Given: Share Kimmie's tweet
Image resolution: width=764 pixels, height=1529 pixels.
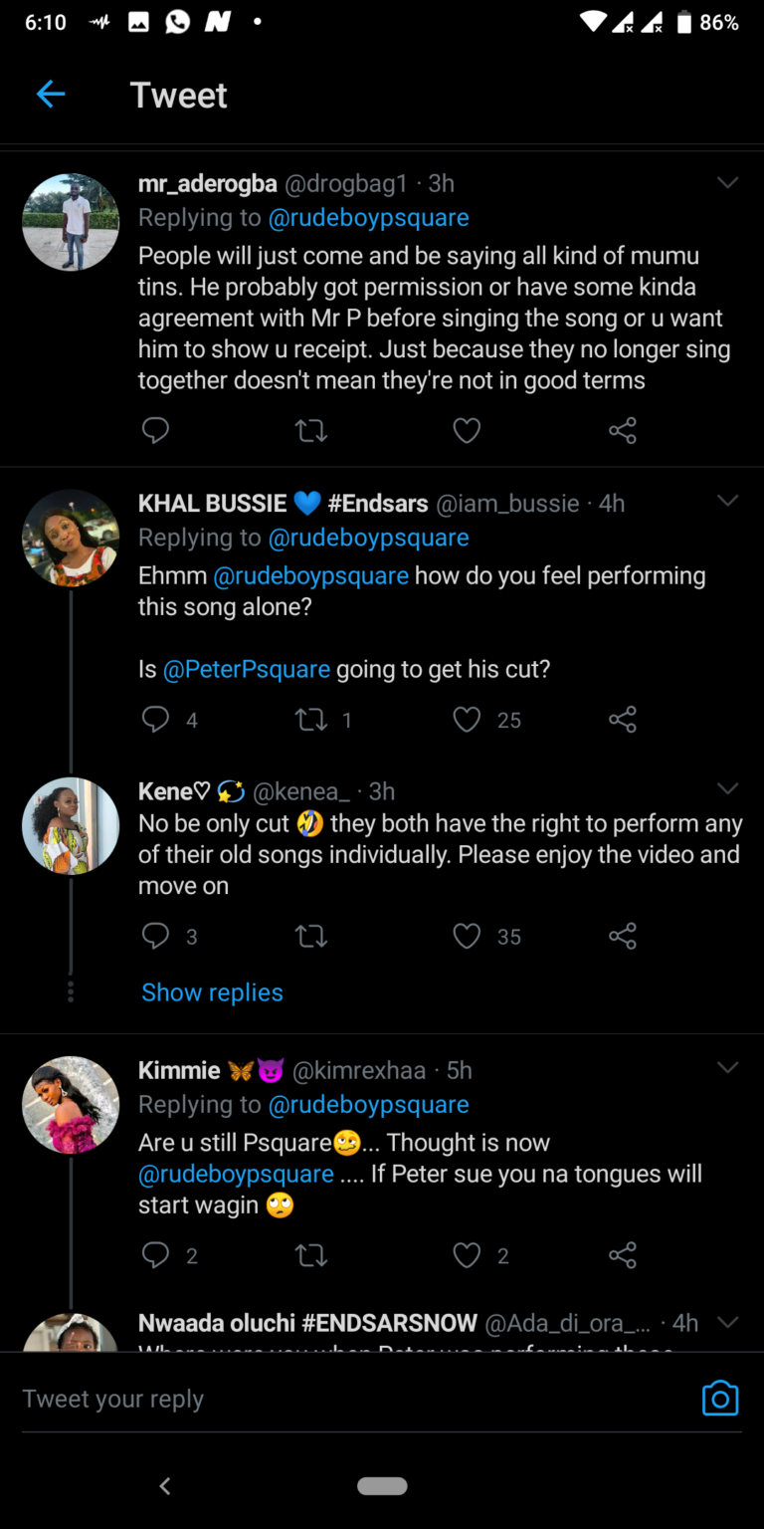Looking at the screenshot, I should (623, 1255).
